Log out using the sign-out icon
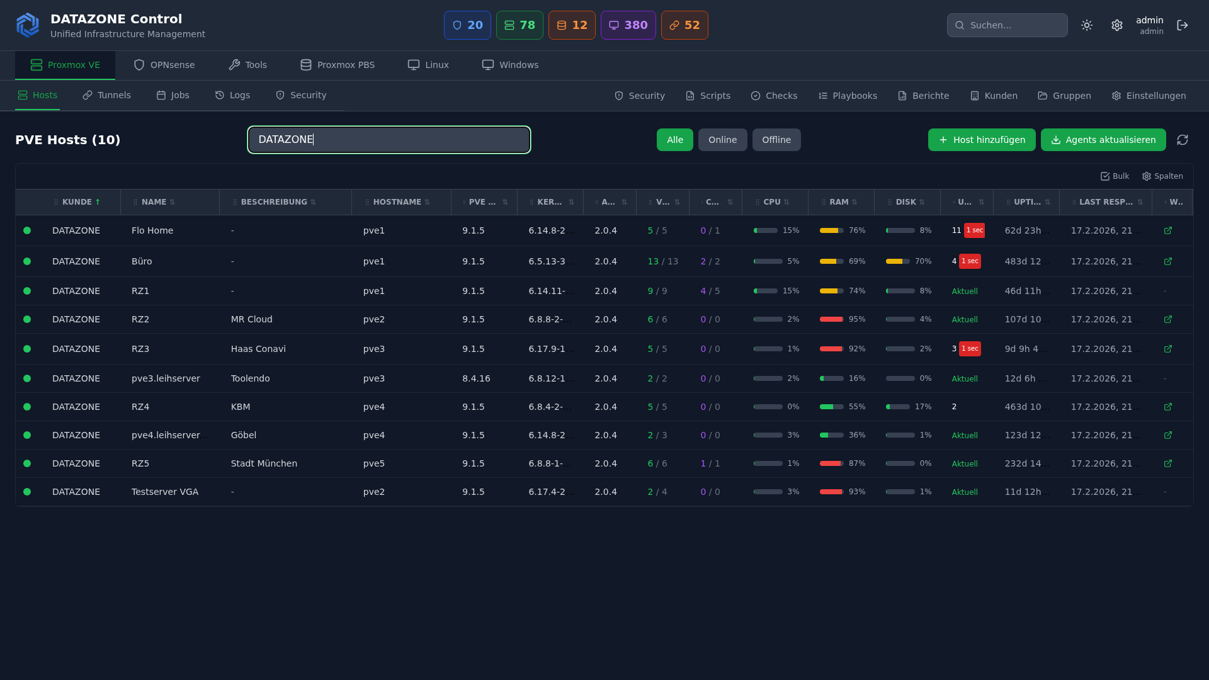The width and height of the screenshot is (1209, 680). [x=1183, y=25]
